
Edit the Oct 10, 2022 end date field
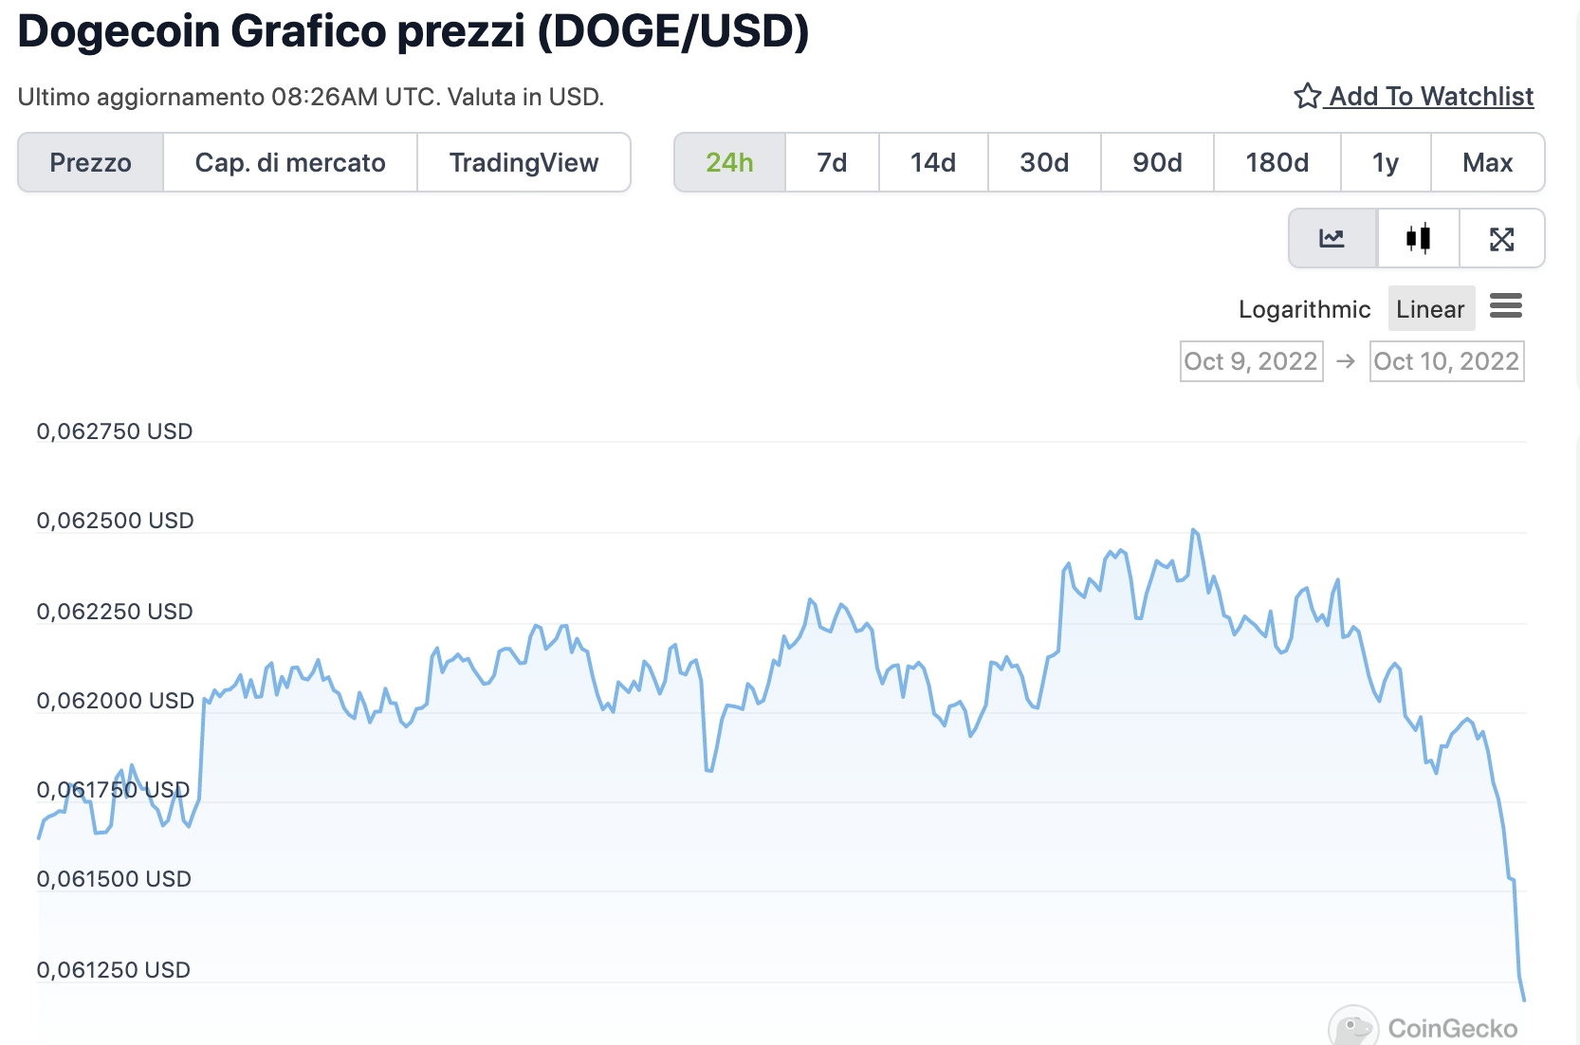(1446, 361)
